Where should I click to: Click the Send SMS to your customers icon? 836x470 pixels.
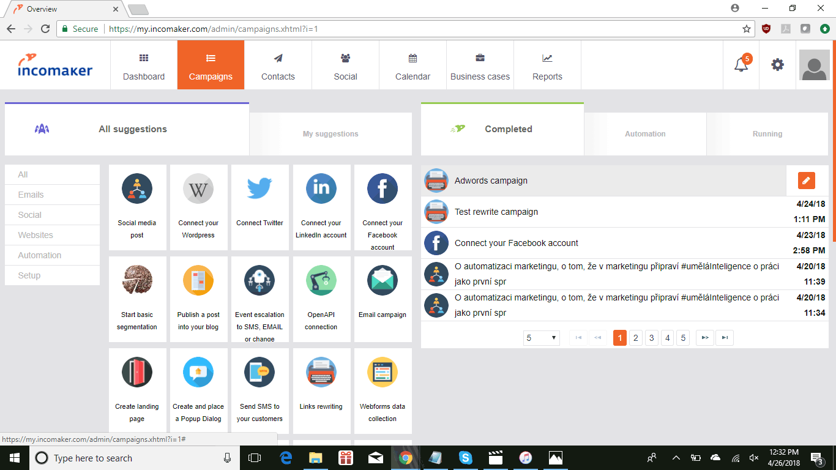click(259, 372)
